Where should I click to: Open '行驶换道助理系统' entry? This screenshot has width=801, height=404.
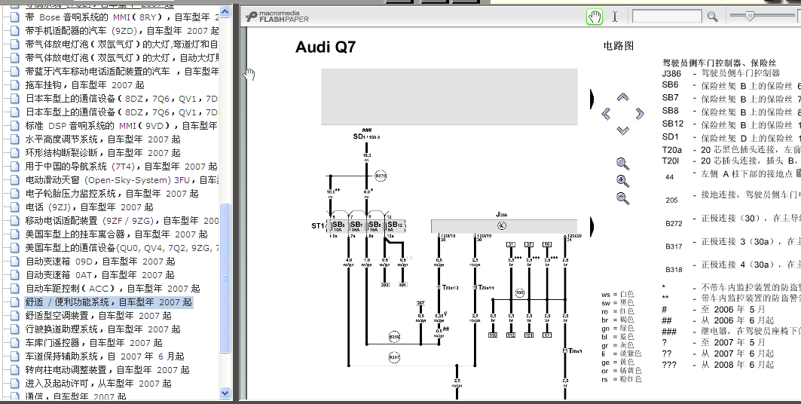tap(102, 329)
